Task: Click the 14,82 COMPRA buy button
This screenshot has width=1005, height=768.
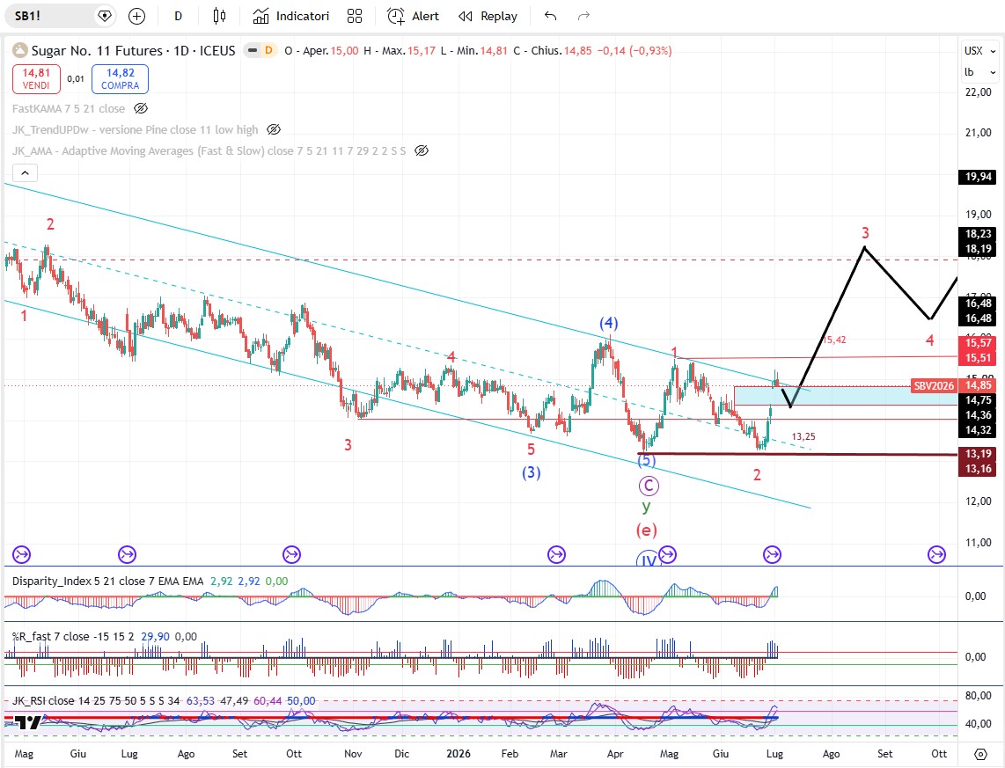Action: 120,79
